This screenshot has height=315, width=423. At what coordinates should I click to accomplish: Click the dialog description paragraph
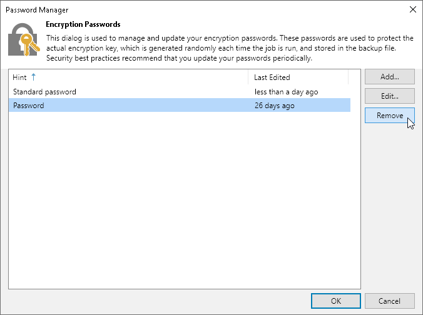click(x=230, y=48)
